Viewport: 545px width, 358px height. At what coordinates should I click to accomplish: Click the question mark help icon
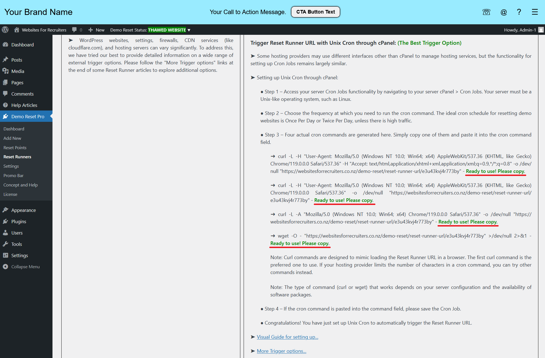click(x=519, y=12)
